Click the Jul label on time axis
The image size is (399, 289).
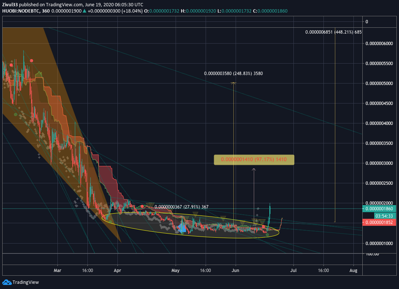tap(293, 271)
